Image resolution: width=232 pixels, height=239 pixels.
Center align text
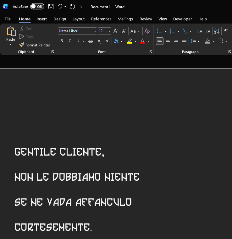(x=168, y=41)
